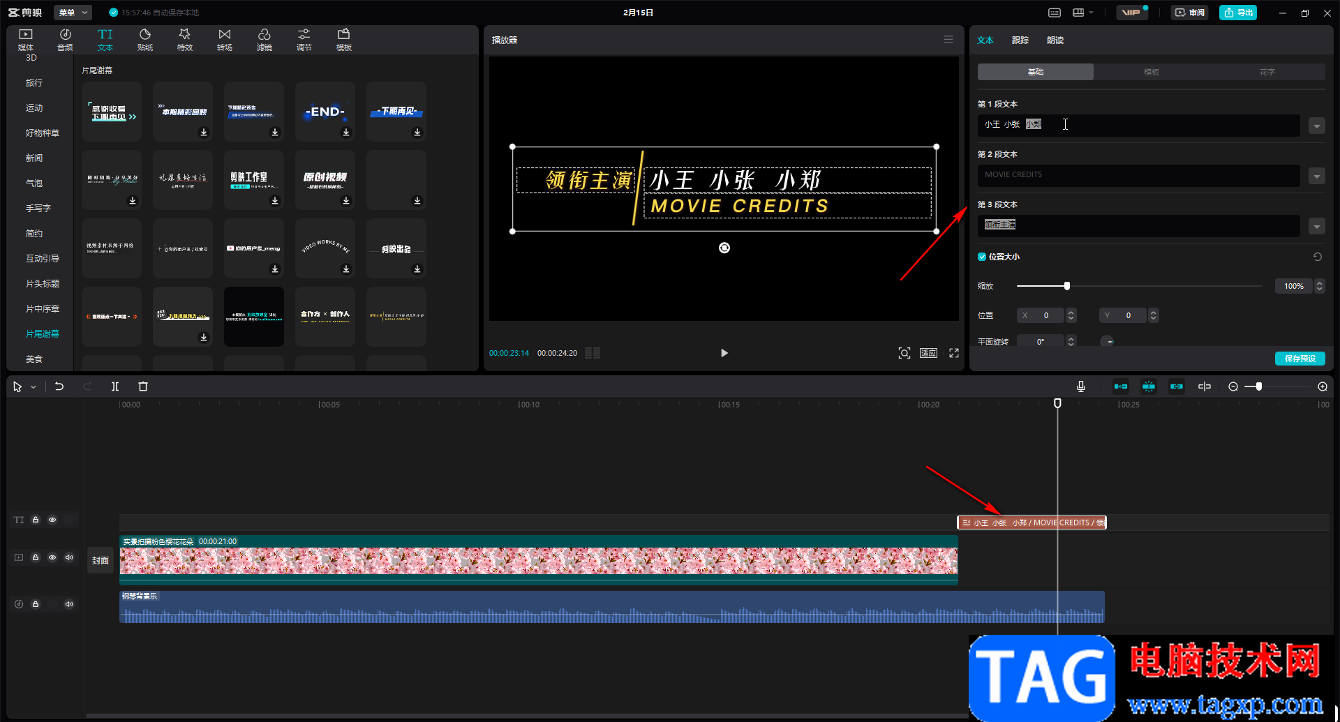Screen dimensions: 1340x722
Task: Open the 滤镜 (Filters) panel icon
Action: pos(265,40)
